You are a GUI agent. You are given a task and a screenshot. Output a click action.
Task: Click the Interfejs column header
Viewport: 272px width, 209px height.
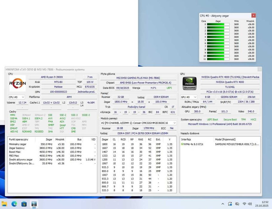pyautogui.click(x=197, y=139)
